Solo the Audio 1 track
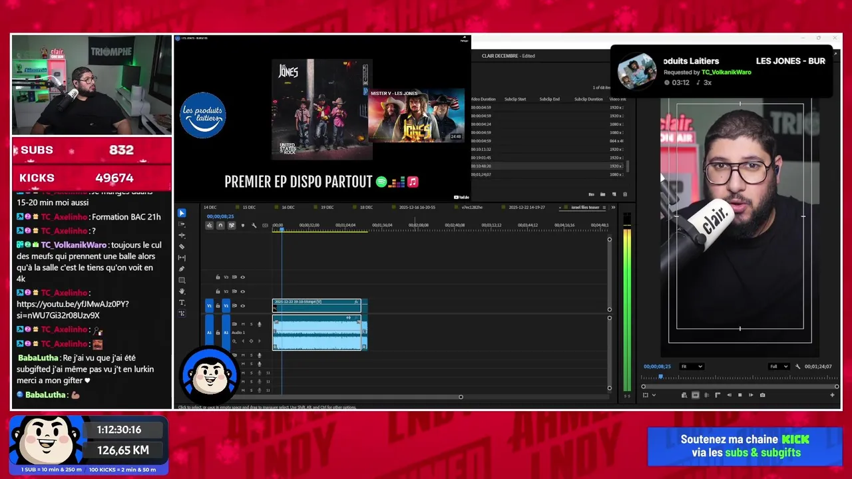Viewport: 852px width, 479px height. tap(251, 324)
